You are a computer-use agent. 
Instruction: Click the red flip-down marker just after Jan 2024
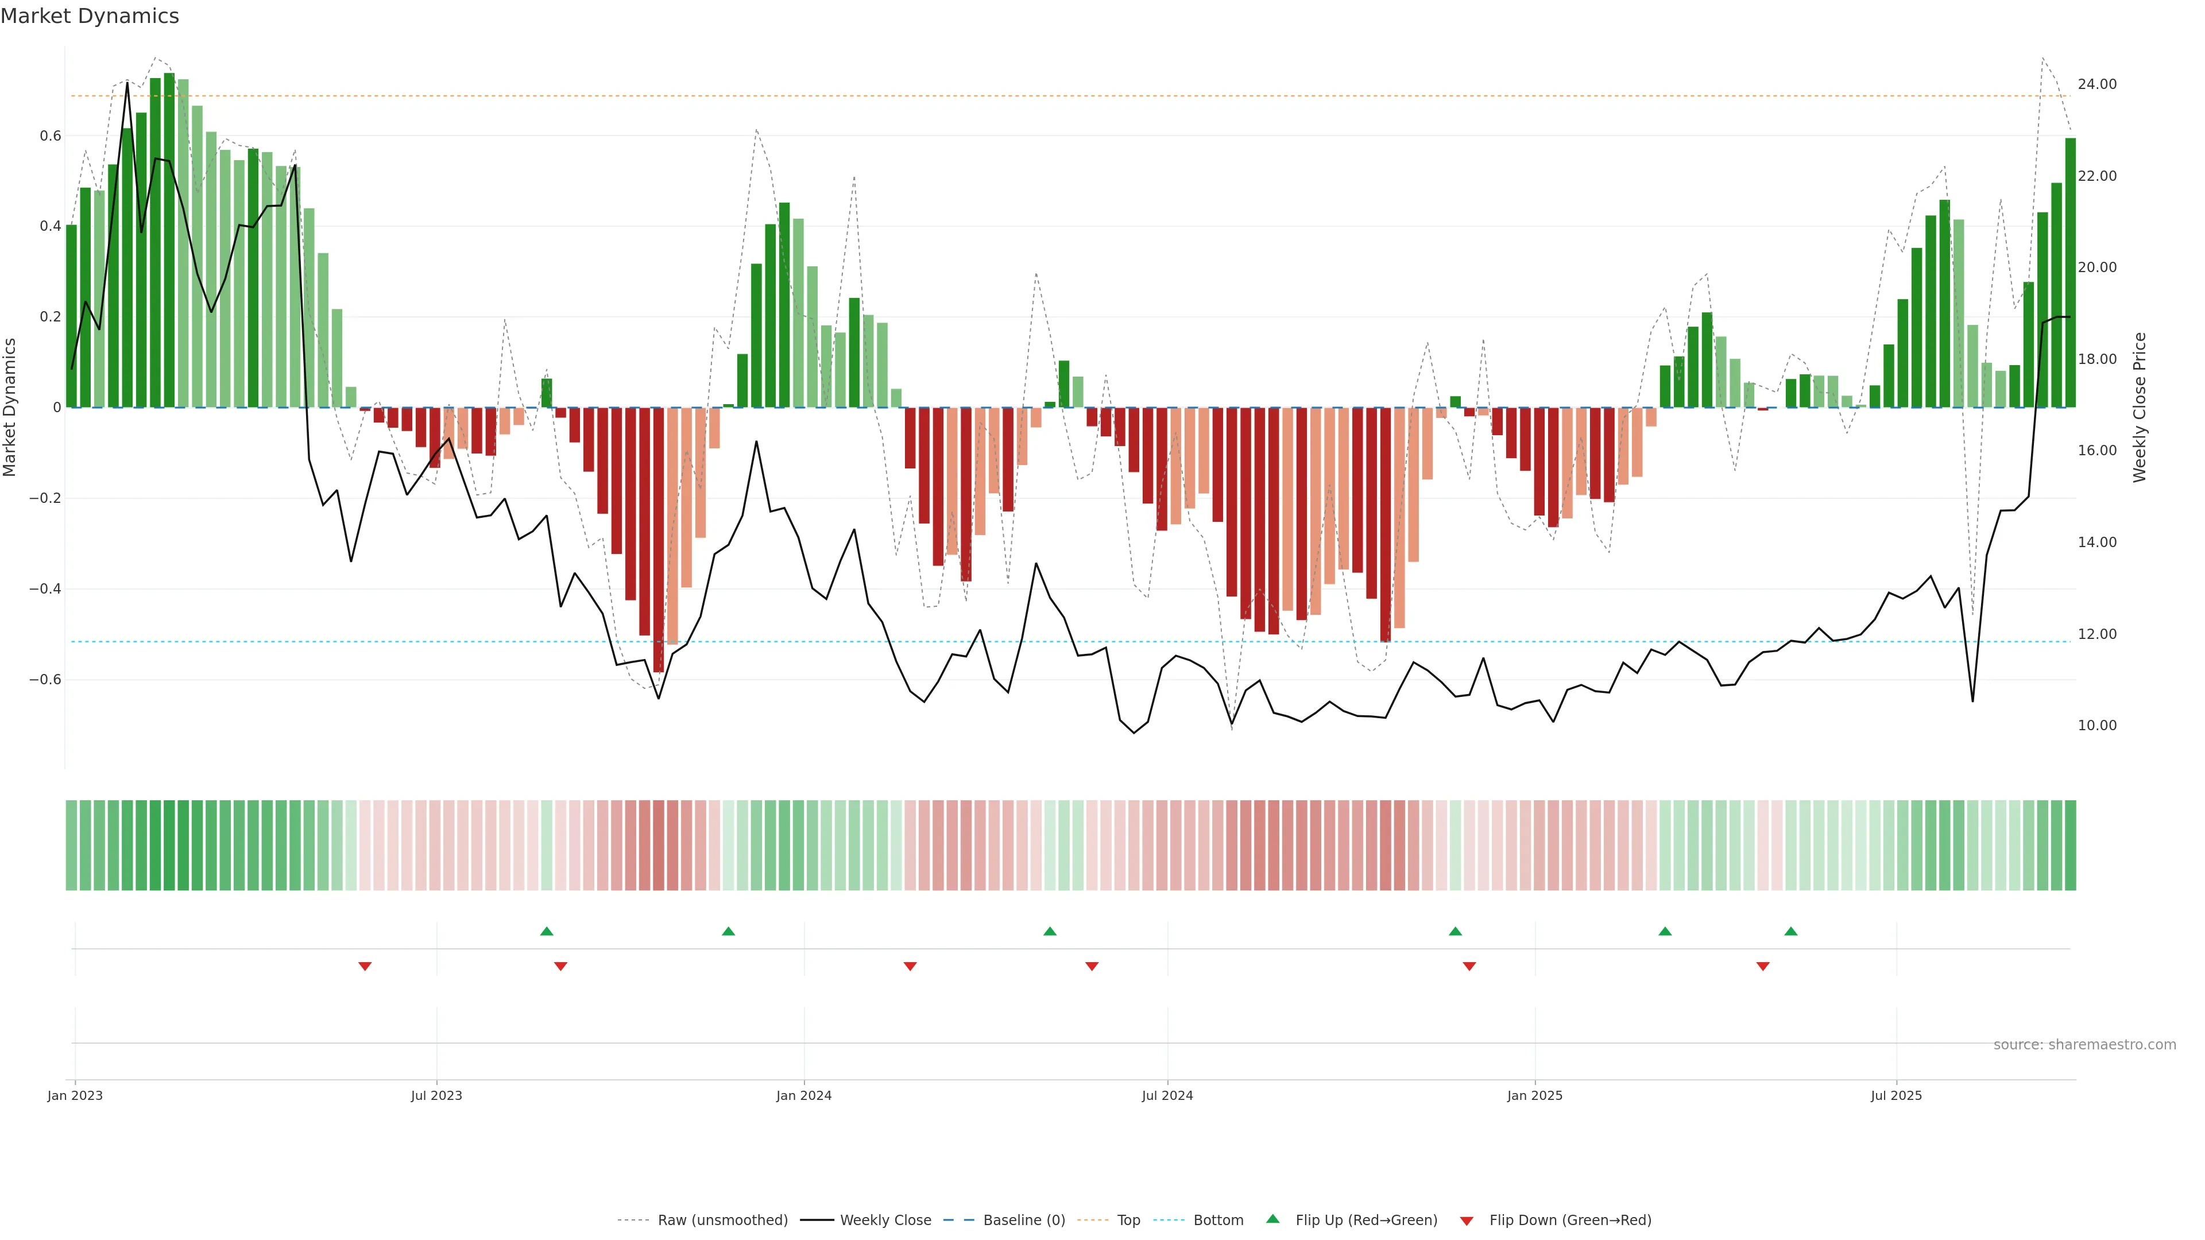(x=910, y=966)
